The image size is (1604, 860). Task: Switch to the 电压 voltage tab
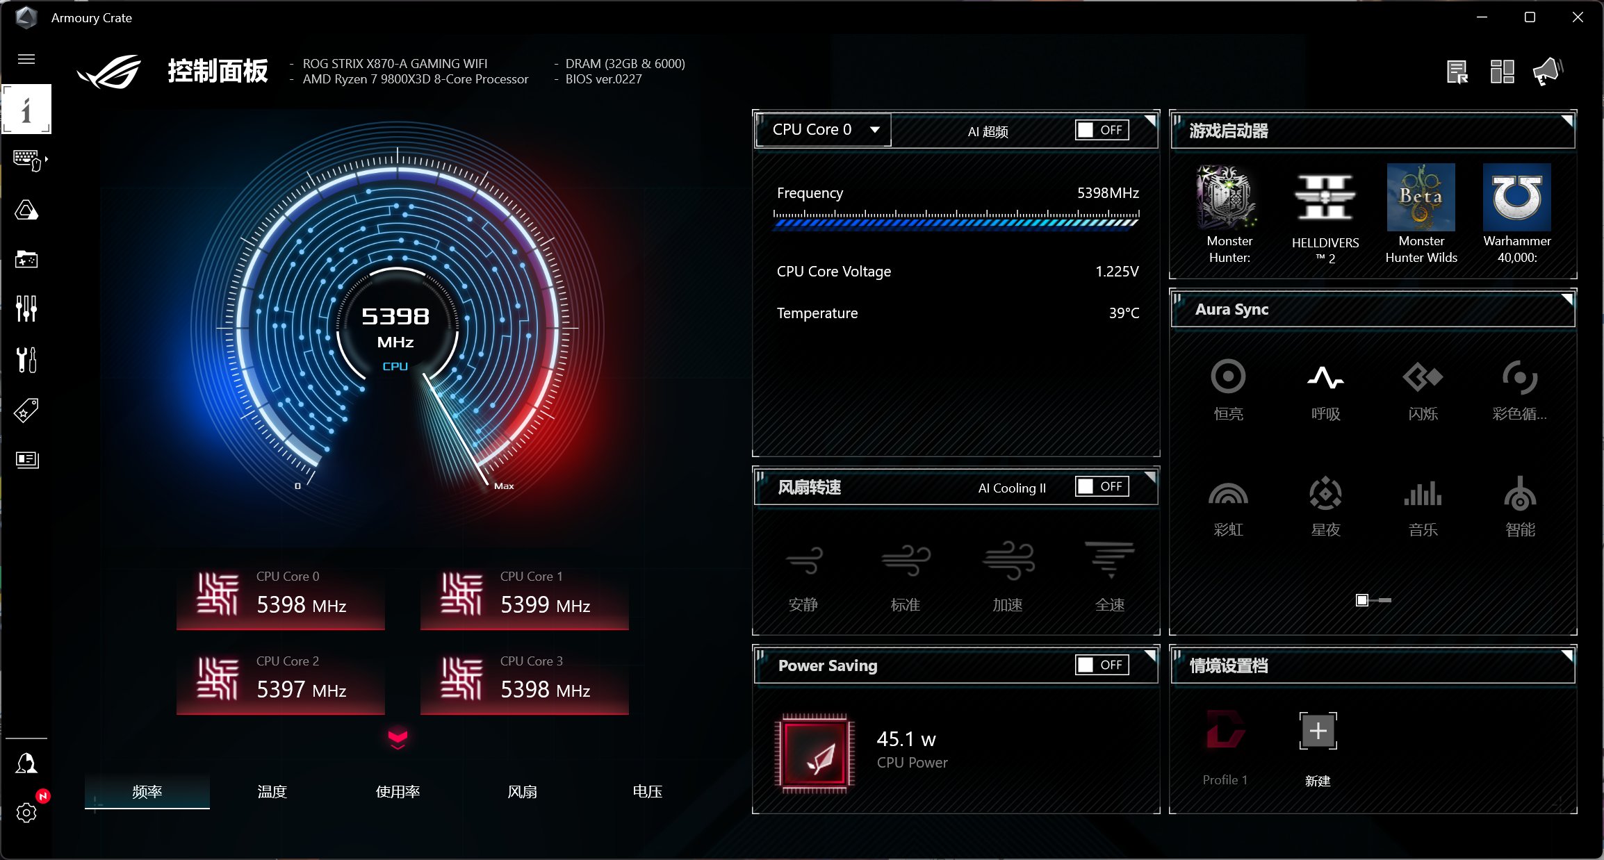click(648, 791)
